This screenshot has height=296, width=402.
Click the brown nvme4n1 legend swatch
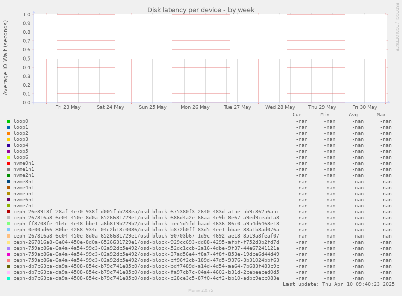[9, 188]
